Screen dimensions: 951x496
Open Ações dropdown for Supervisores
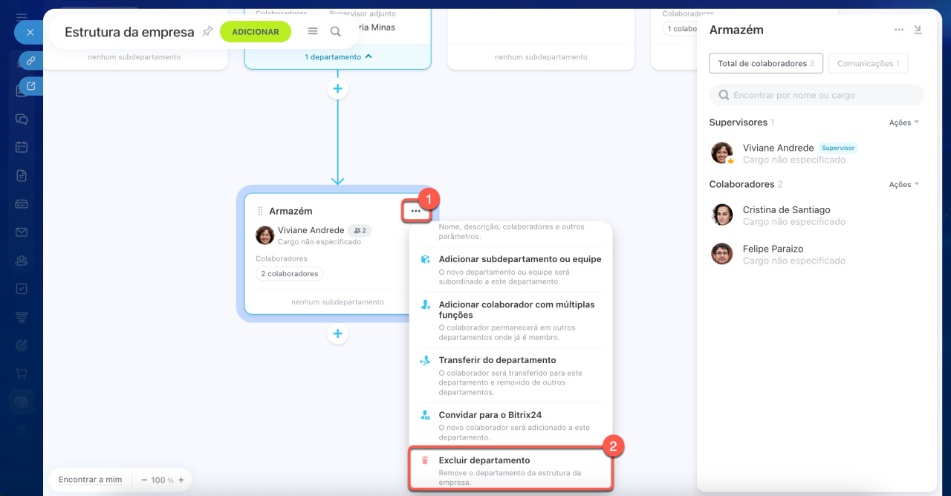click(x=903, y=123)
